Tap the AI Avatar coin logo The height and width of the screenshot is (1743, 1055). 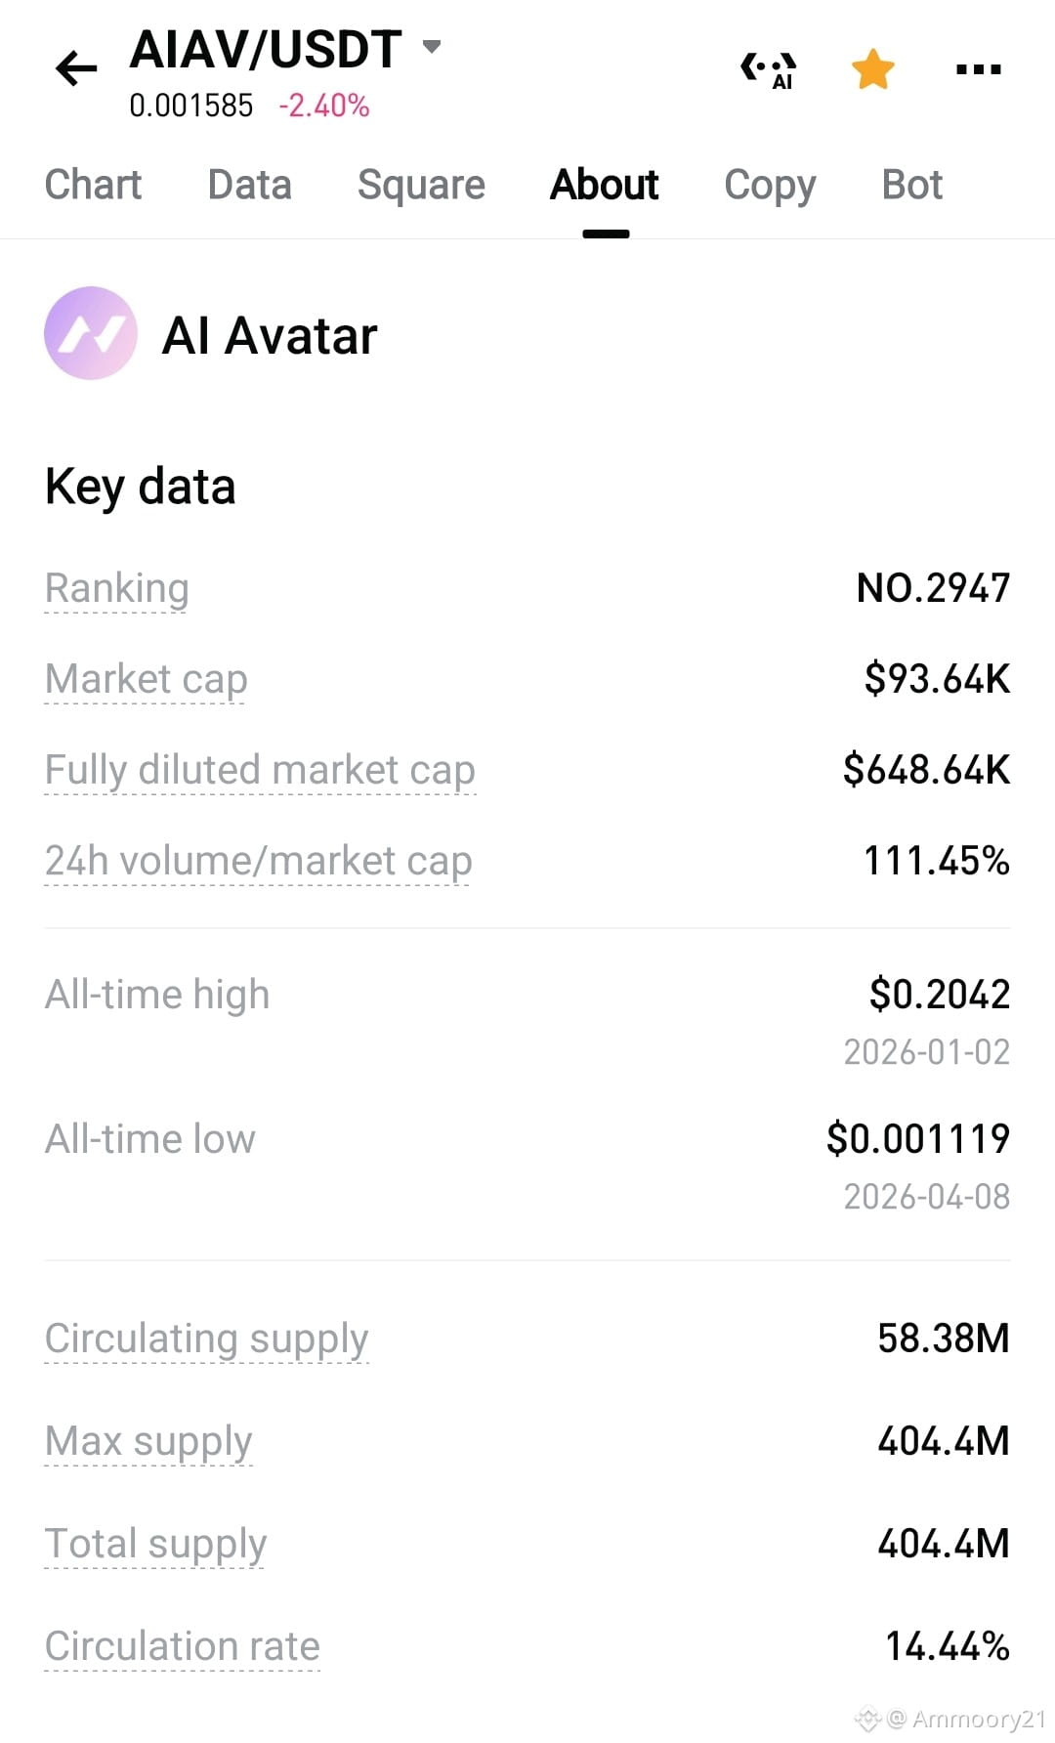[x=91, y=333]
